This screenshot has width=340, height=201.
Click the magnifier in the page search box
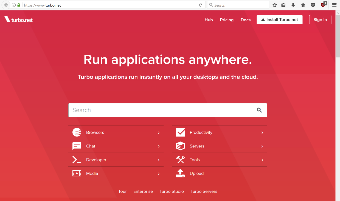click(x=259, y=110)
